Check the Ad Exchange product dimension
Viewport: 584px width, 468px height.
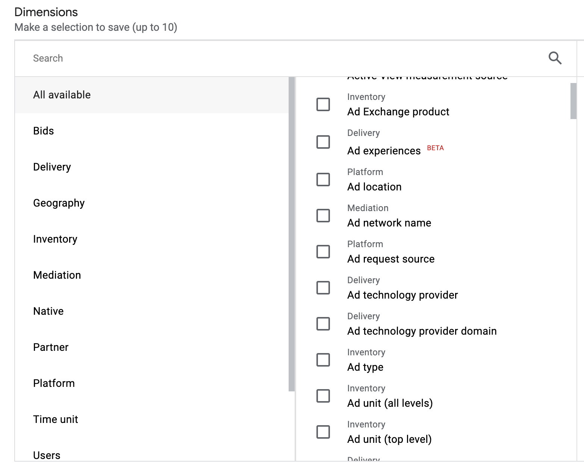[323, 104]
